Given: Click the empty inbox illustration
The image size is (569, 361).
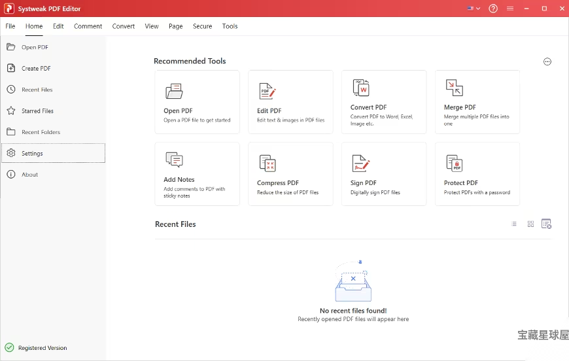Looking at the screenshot, I should (x=353, y=281).
